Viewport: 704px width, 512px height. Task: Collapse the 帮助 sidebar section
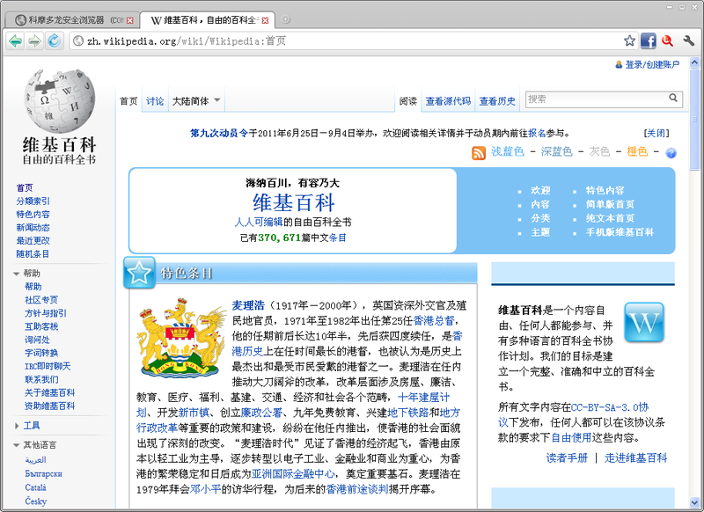coord(16,274)
